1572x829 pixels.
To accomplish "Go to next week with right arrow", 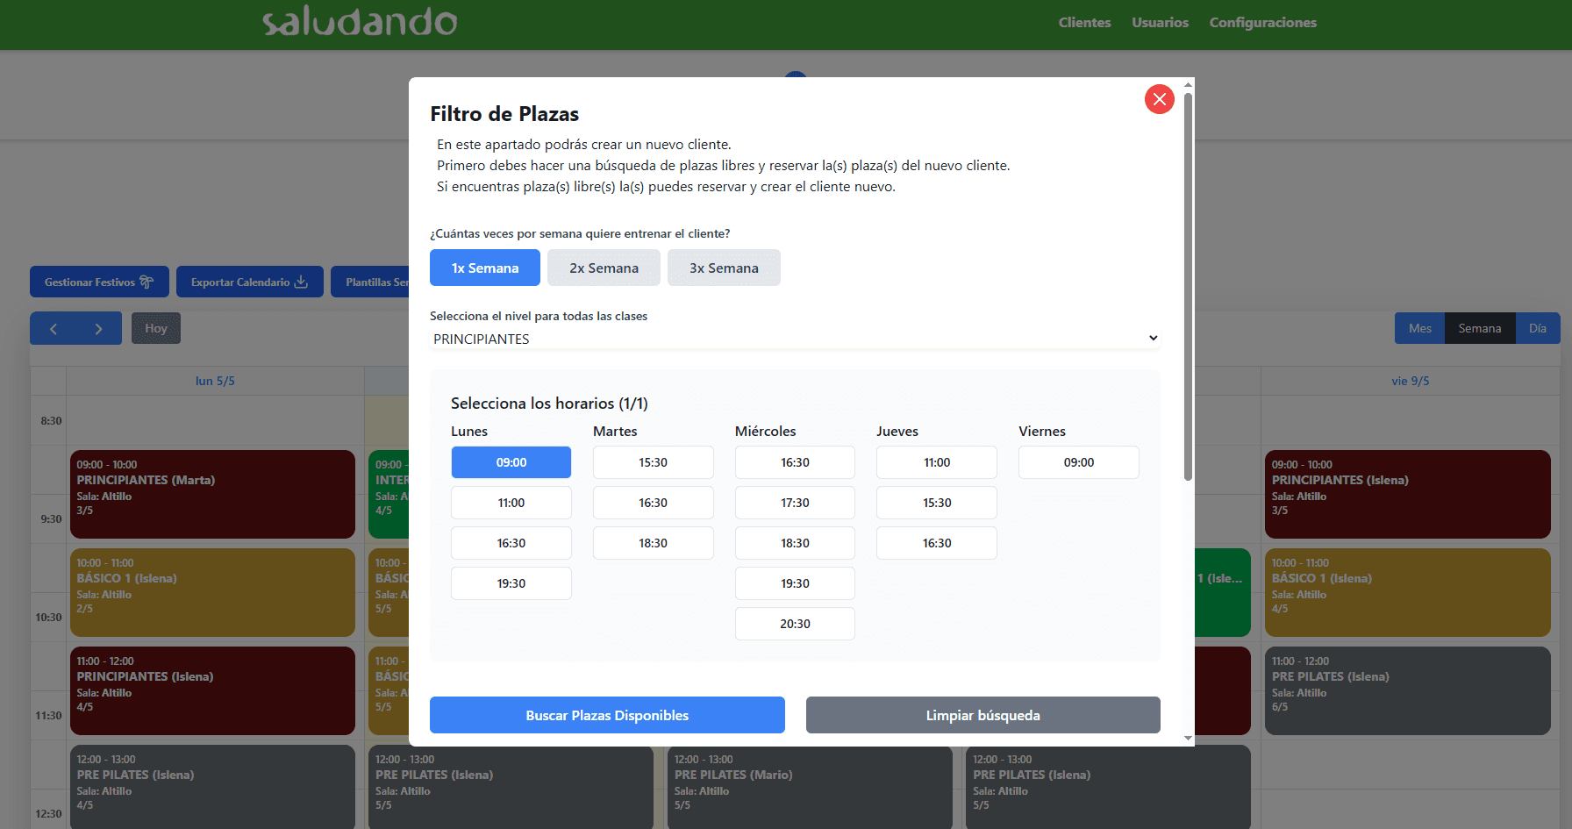I will pos(98,329).
